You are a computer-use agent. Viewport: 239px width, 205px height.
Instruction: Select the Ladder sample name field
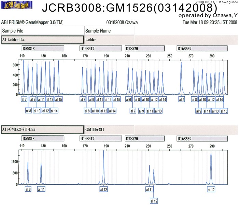[x=109, y=39]
